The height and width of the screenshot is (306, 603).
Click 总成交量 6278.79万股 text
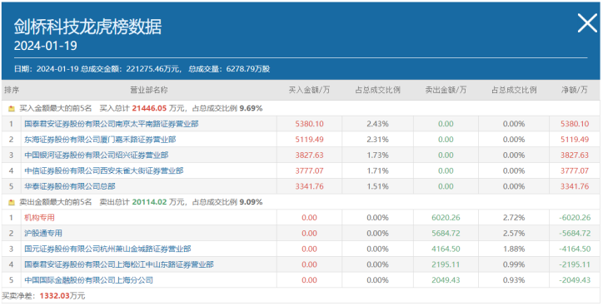point(229,69)
